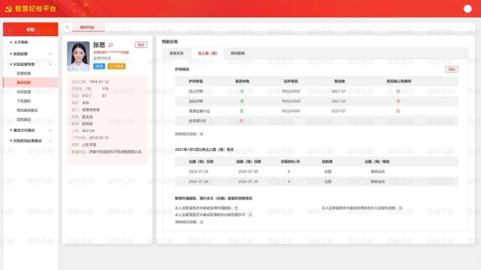Switch to the 家庭关系 tab
Viewport: 481px width, 270px height.
coord(177,53)
